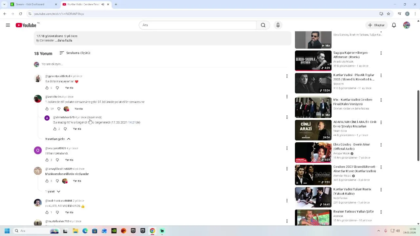Open the YouTube account avatar menu
The image size is (420, 236).
point(407,25)
